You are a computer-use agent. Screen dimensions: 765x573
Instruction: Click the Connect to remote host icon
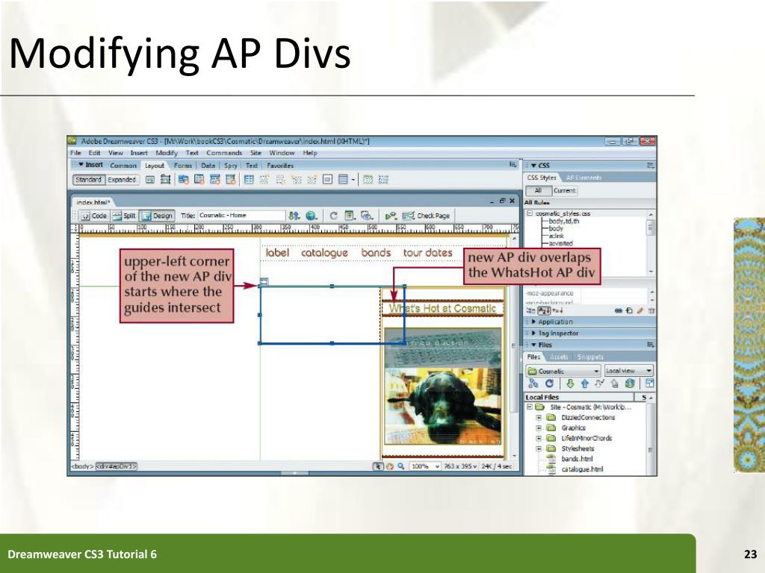click(533, 384)
